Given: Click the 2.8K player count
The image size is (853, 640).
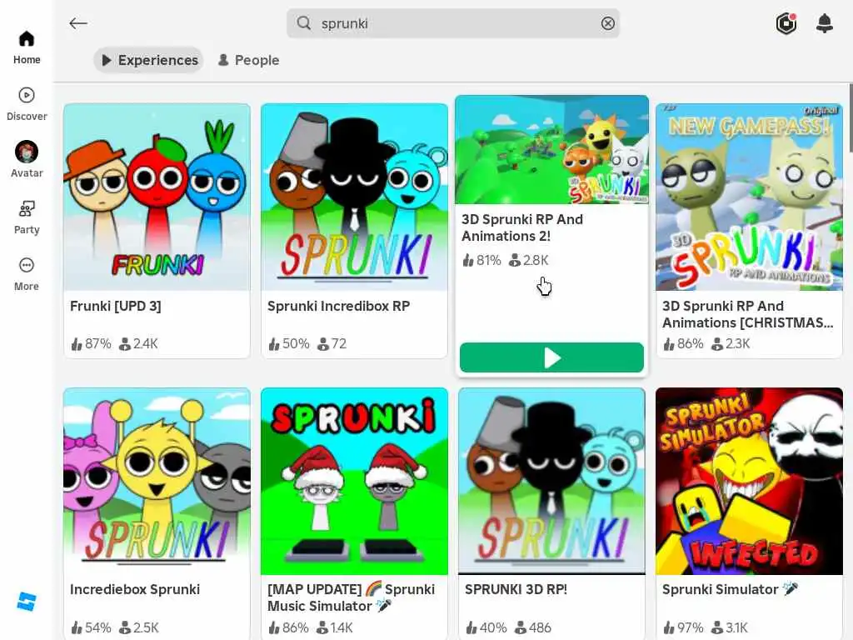Looking at the screenshot, I should click(x=529, y=261).
